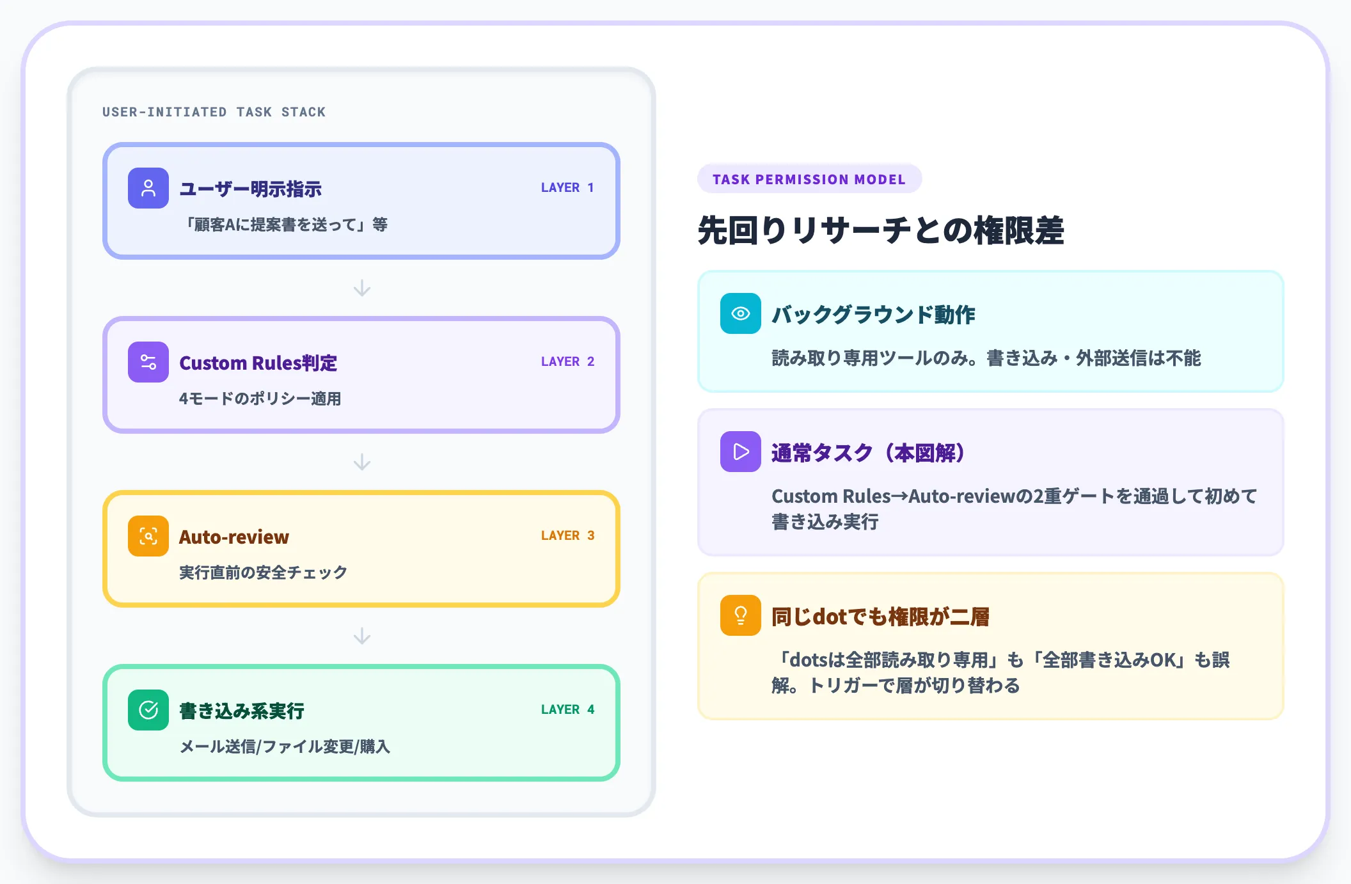Click the LAYER 2 label
This screenshot has height=884, width=1351.
tap(567, 361)
